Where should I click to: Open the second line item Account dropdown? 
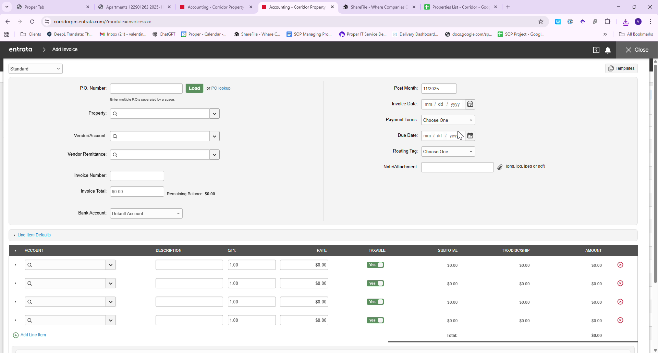tap(111, 283)
